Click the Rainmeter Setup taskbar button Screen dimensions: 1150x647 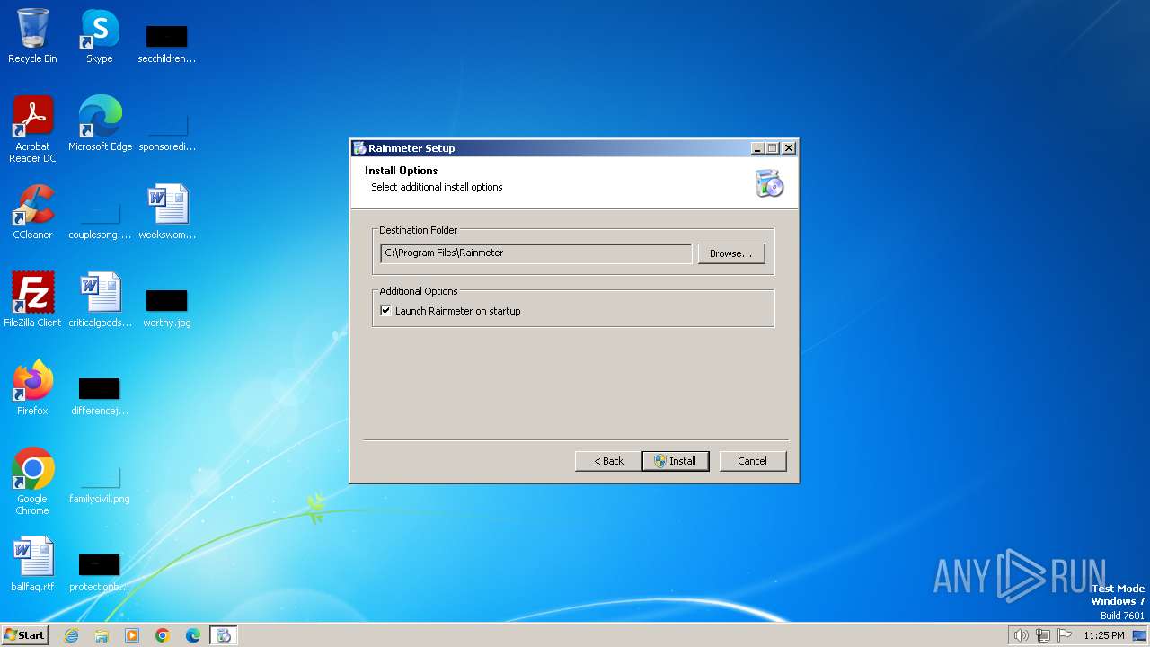click(x=224, y=635)
